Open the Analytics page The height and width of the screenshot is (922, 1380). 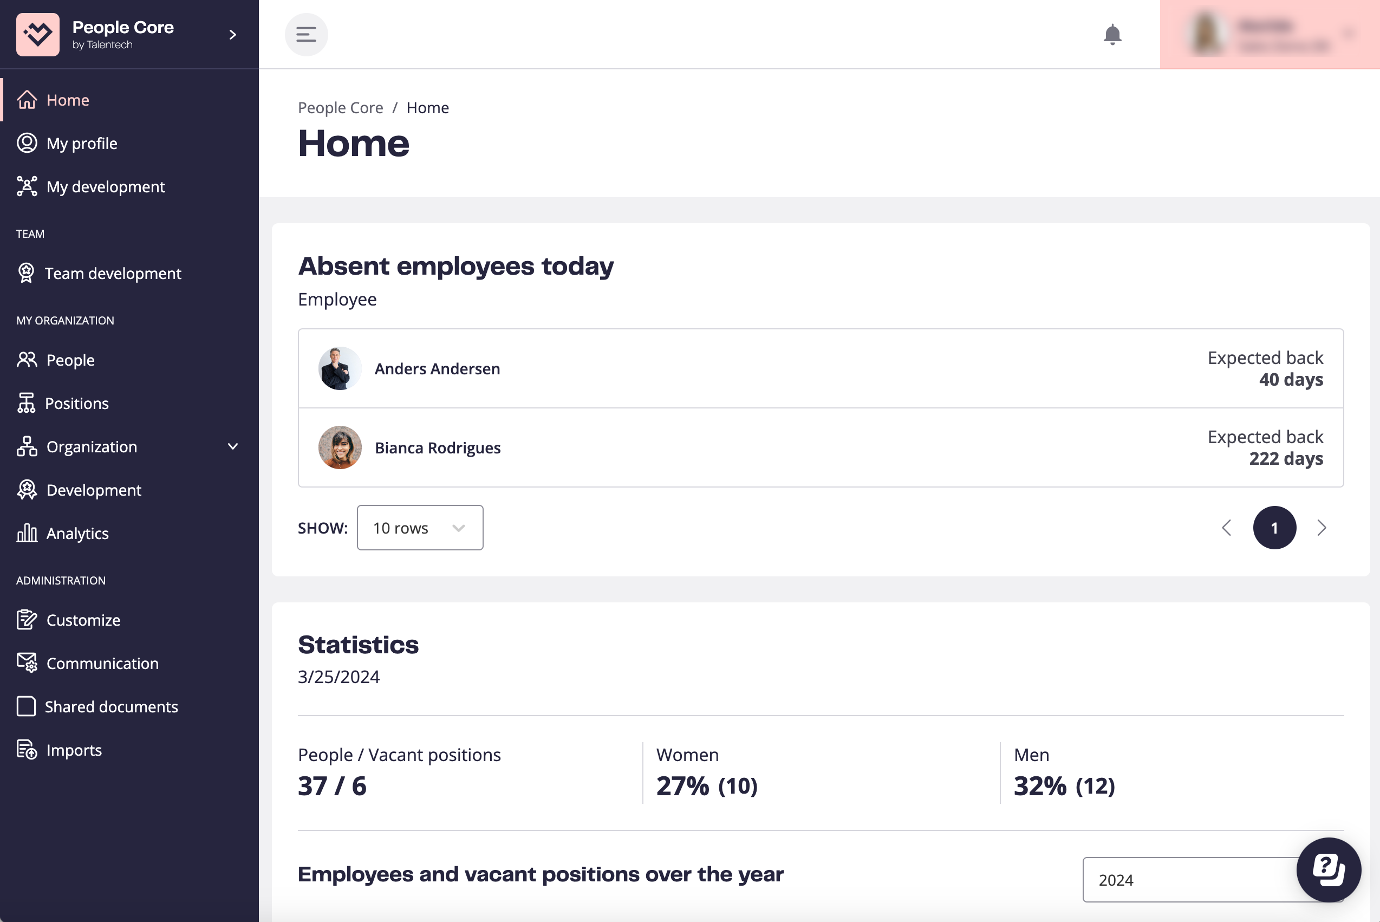pyautogui.click(x=77, y=534)
